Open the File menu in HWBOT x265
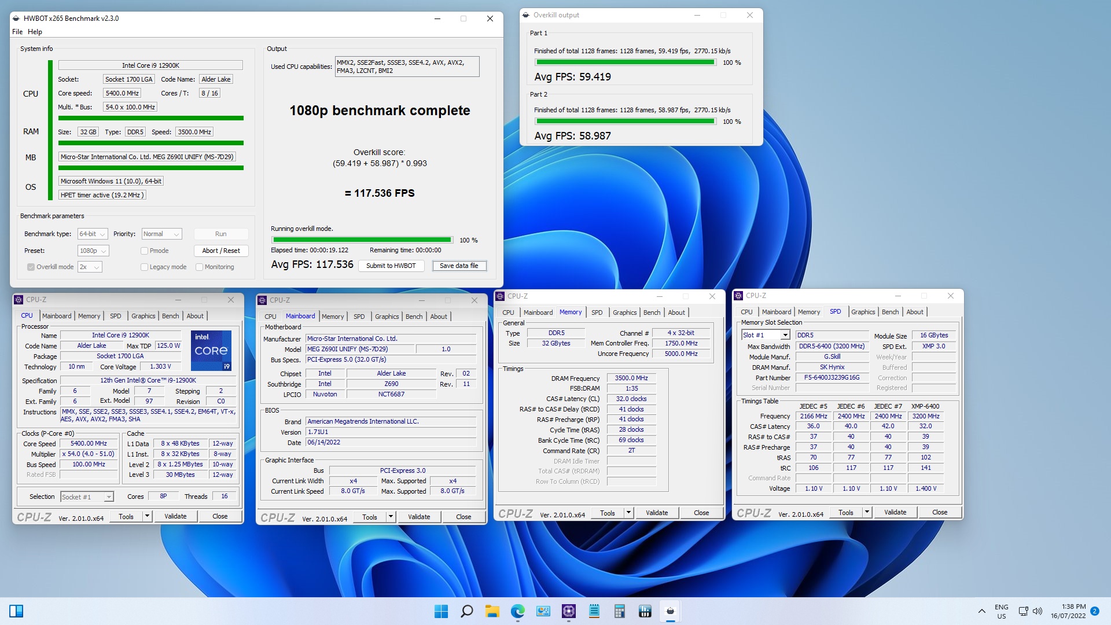Viewport: 1111px width, 625px height. (x=17, y=32)
